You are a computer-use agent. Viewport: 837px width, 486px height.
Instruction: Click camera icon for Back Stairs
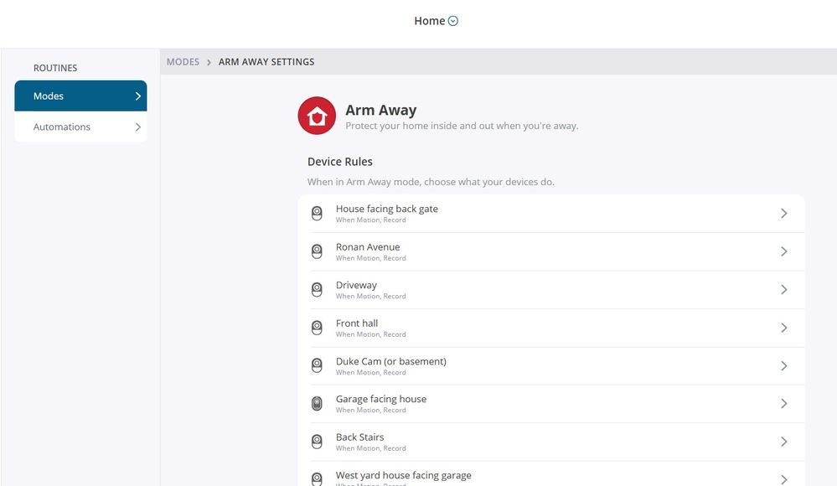[317, 442]
